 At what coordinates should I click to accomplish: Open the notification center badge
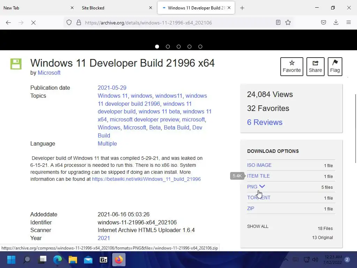pos(347,260)
